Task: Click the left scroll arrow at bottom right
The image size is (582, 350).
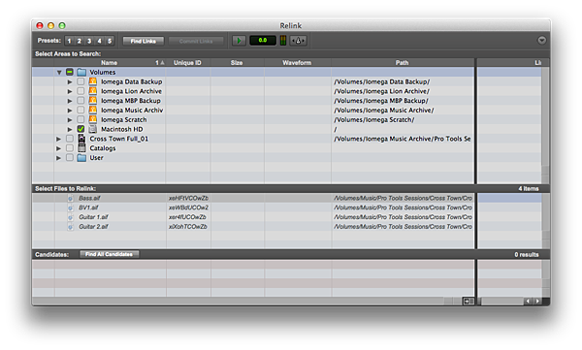Action: (528, 301)
